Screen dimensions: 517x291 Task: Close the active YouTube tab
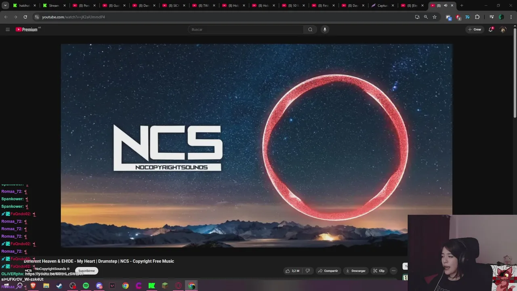coord(452,6)
